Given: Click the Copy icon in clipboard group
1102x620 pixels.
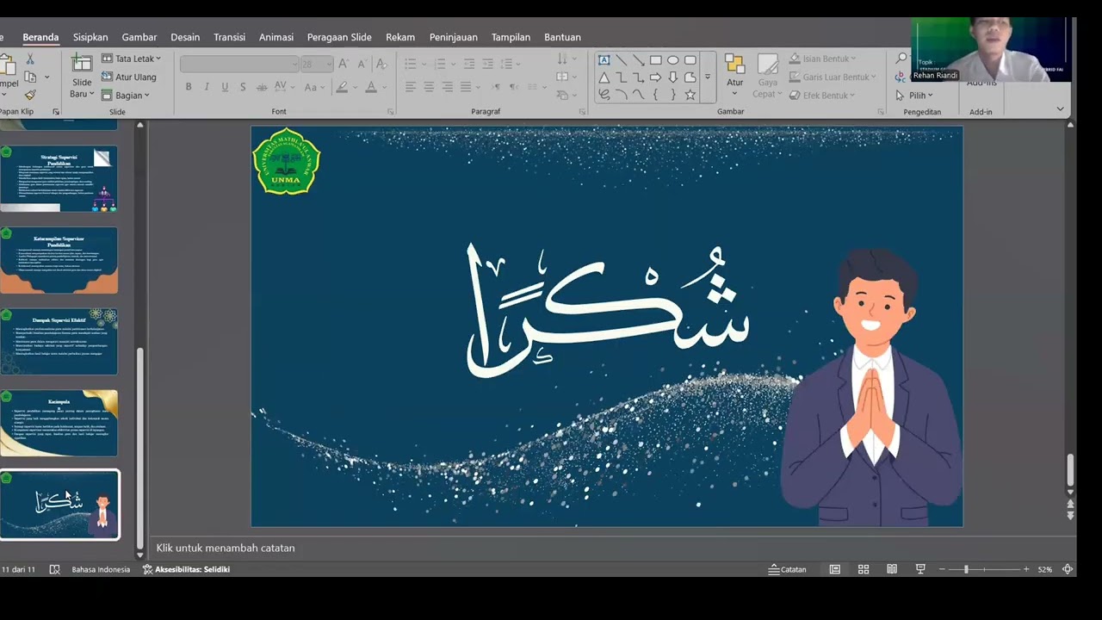Looking at the screenshot, I should (x=30, y=77).
